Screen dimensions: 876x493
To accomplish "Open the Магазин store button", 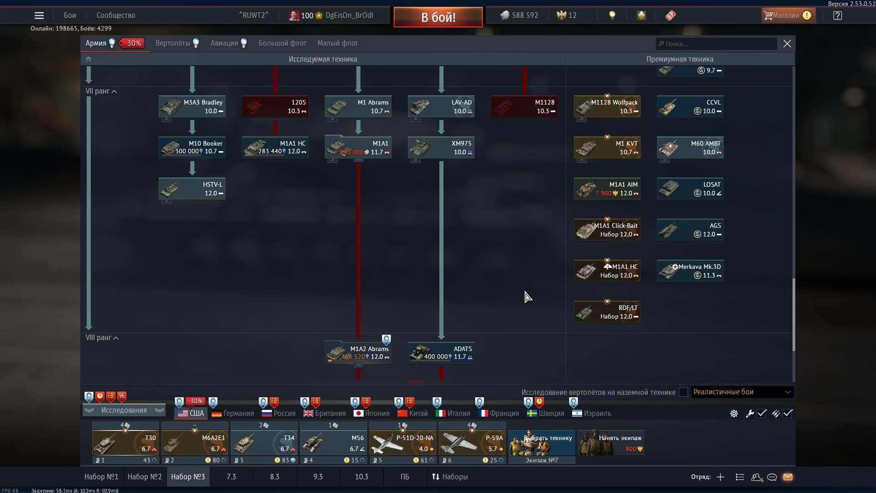I will point(788,15).
